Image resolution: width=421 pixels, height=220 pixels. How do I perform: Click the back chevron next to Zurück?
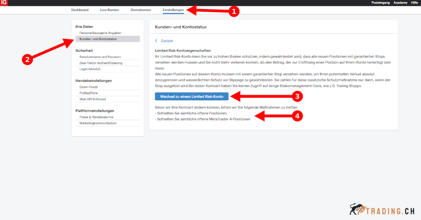pyautogui.click(x=156, y=41)
